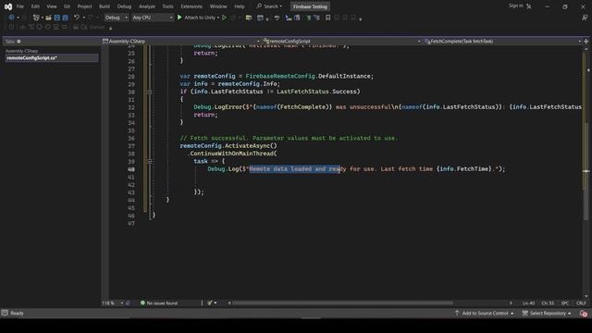This screenshot has width=592, height=333.
Task: Click the Visual Studio logo icon
Action: pos(8,6)
